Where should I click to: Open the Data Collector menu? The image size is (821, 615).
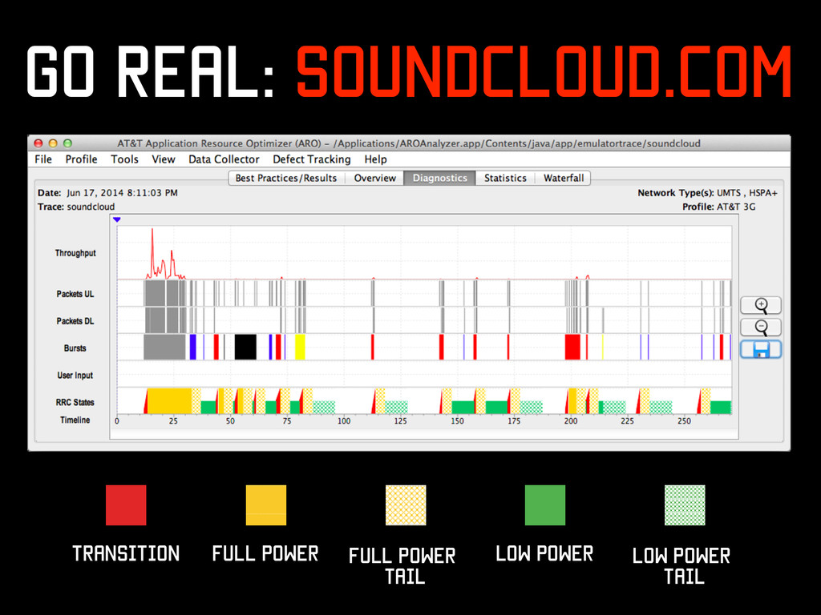pos(224,159)
